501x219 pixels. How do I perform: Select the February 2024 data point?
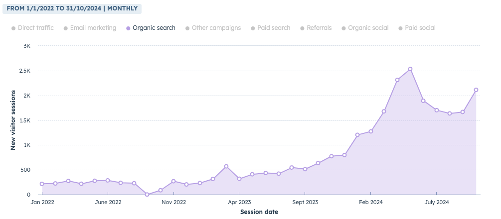(370, 131)
